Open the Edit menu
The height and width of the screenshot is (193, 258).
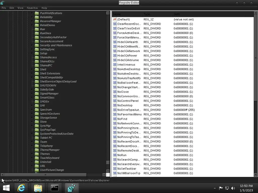pos(12,8)
